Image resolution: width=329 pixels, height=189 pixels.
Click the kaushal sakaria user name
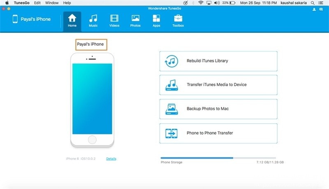pyautogui.click(x=294, y=3)
